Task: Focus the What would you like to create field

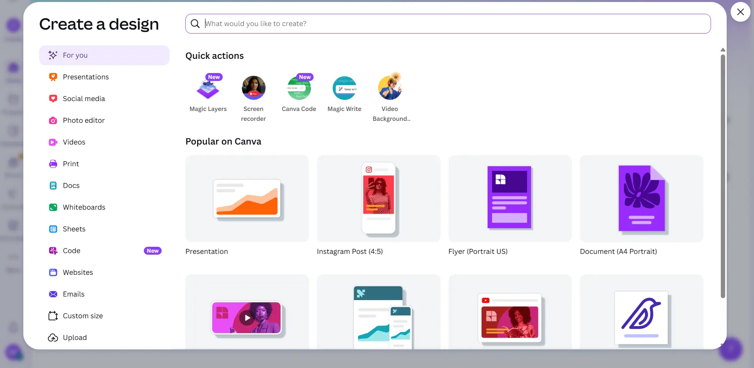Action: (x=448, y=24)
